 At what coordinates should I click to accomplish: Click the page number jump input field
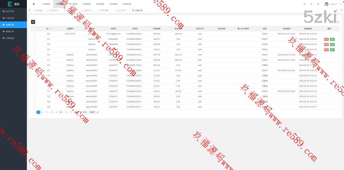pos(66,112)
